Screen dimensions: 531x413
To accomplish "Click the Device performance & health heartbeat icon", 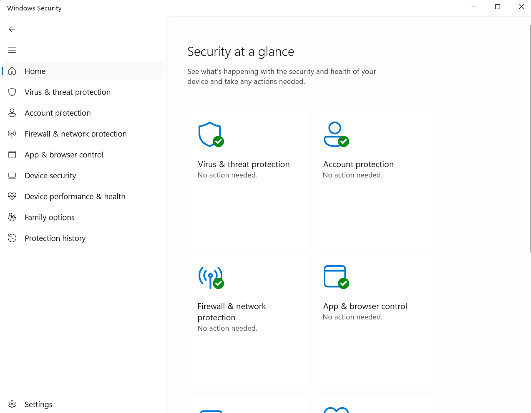I will pyautogui.click(x=12, y=196).
